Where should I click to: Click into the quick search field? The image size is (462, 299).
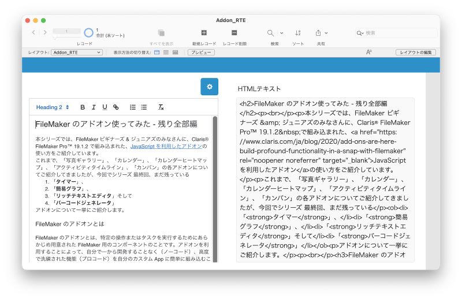(x=396, y=33)
